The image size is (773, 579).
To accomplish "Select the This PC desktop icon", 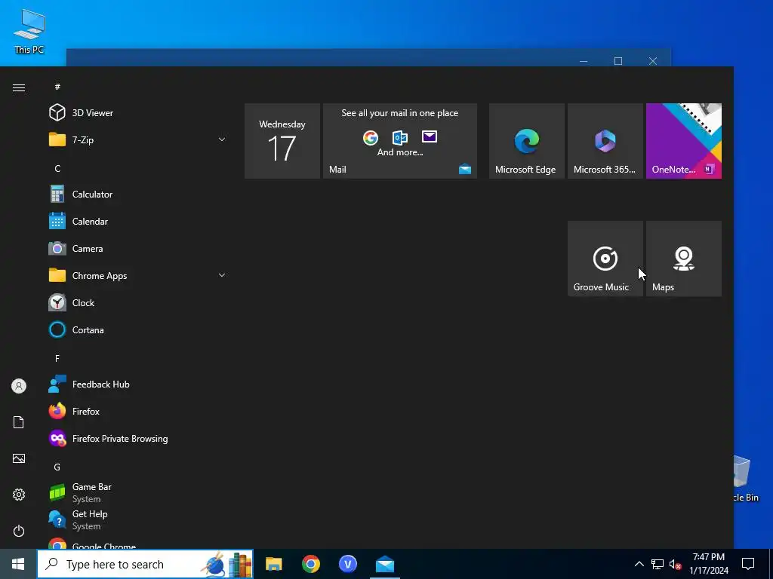I will click(x=29, y=32).
